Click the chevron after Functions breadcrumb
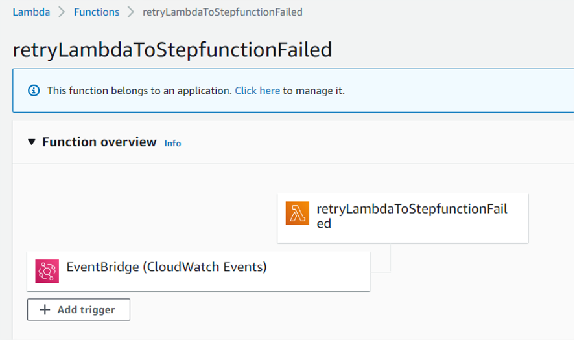Viewport: 575px width, 341px height. tap(131, 12)
